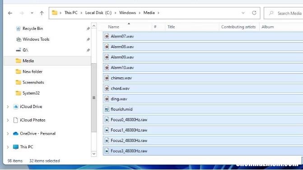Select the Alarm09.wav file
303x170 pixels.
(x=203, y=57)
